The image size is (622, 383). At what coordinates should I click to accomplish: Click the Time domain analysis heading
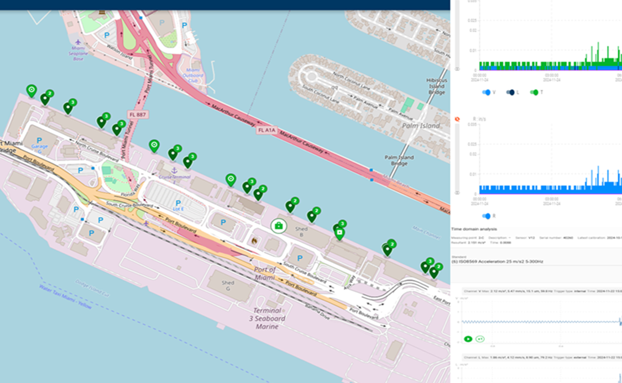pyautogui.click(x=474, y=228)
